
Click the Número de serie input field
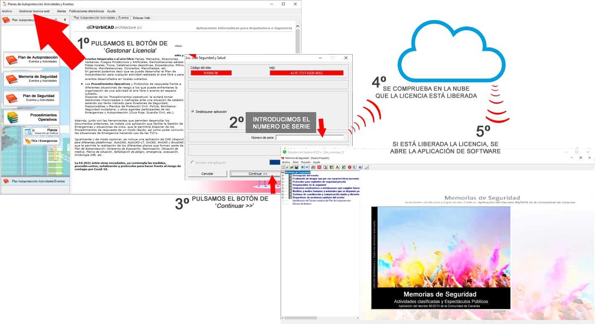click(x=310, y=137)
